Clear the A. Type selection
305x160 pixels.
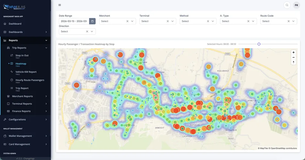248,21
